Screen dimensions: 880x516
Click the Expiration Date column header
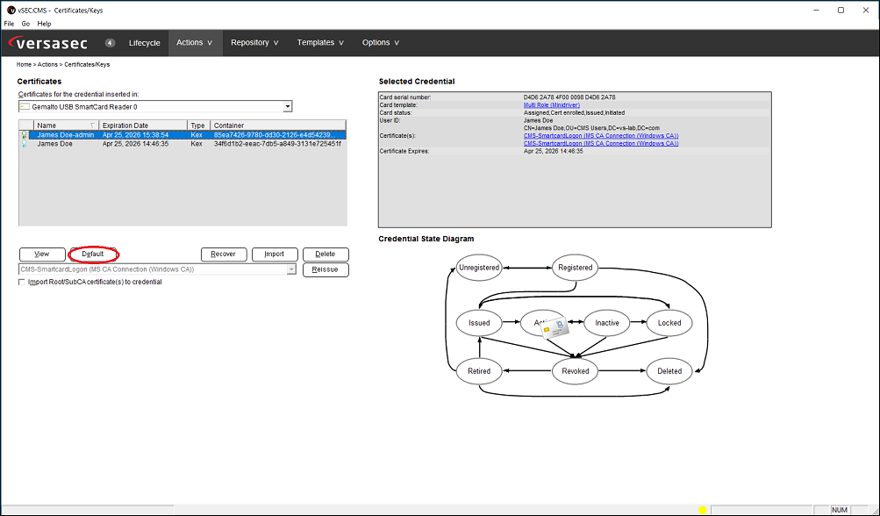[x=143, y=125]
